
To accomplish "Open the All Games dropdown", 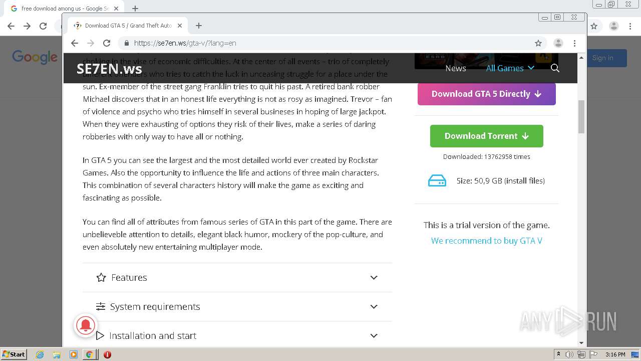I will point(510,68).
